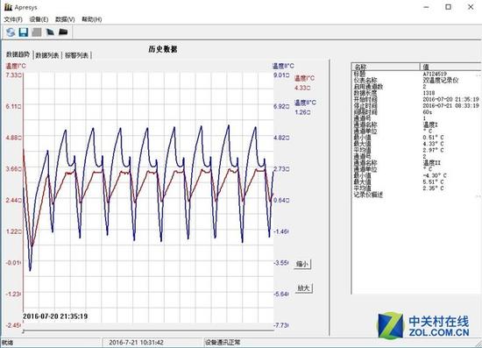Click the 放大 zoom-in button

tap(304, 288)
